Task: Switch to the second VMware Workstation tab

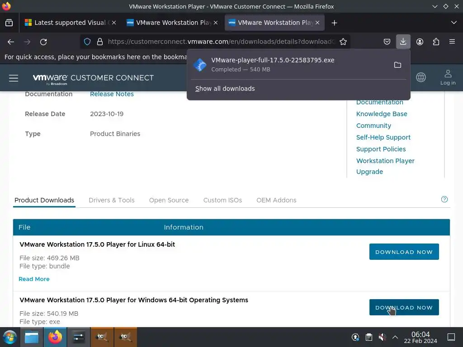Action: coord(171,23)
